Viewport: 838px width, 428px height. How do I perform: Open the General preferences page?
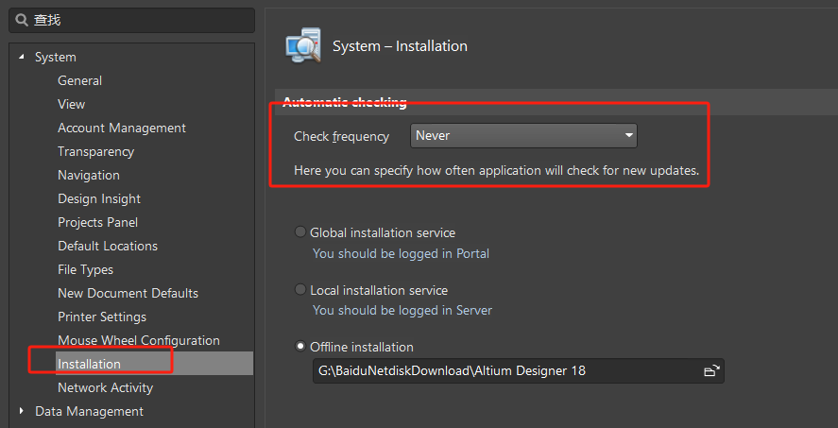tap(79, 81)
